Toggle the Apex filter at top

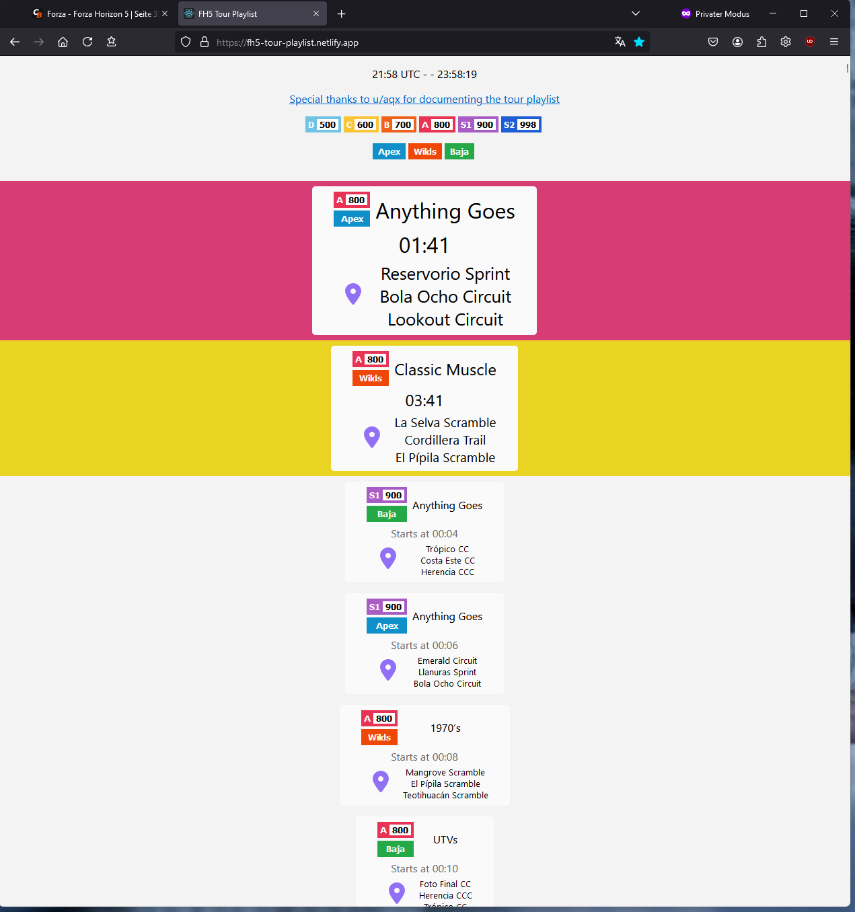[389, 151]
